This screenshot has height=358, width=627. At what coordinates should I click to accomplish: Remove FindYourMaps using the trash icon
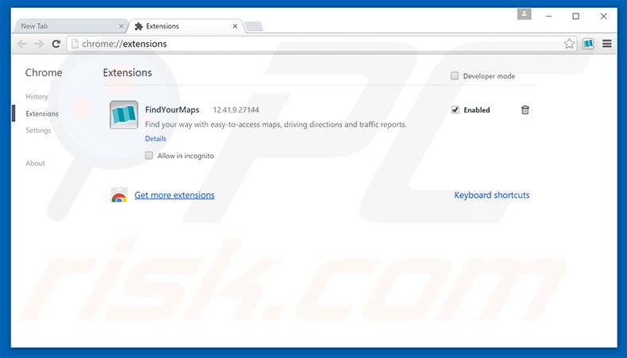(x=525, y=110)
